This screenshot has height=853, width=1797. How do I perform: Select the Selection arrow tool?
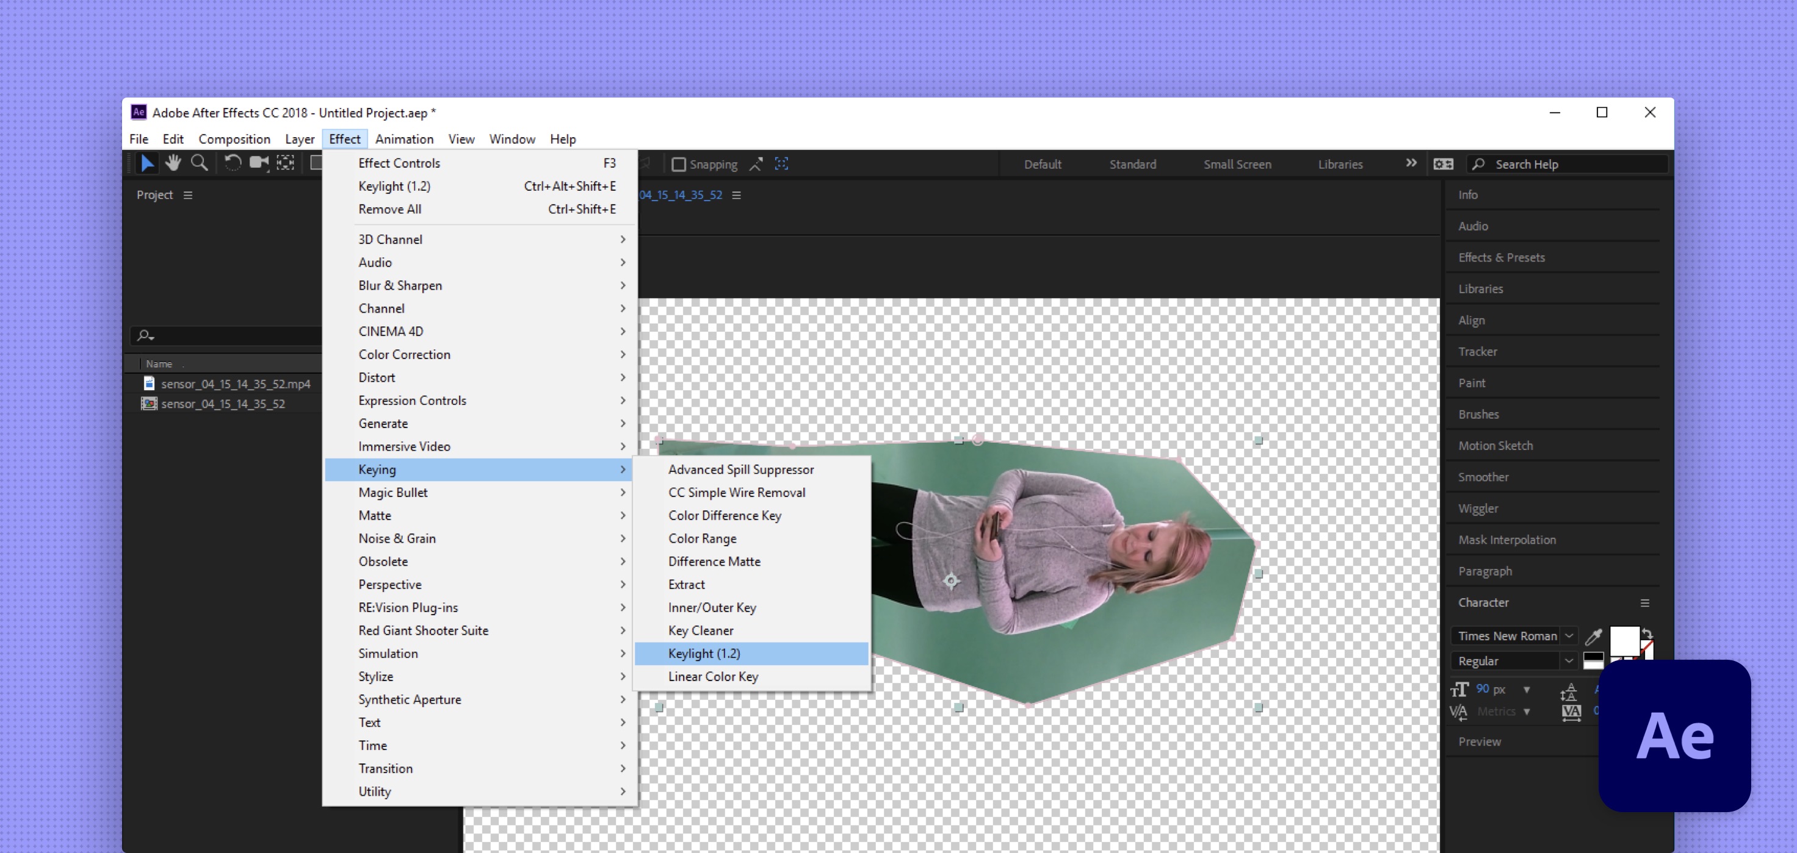[147, 164]
